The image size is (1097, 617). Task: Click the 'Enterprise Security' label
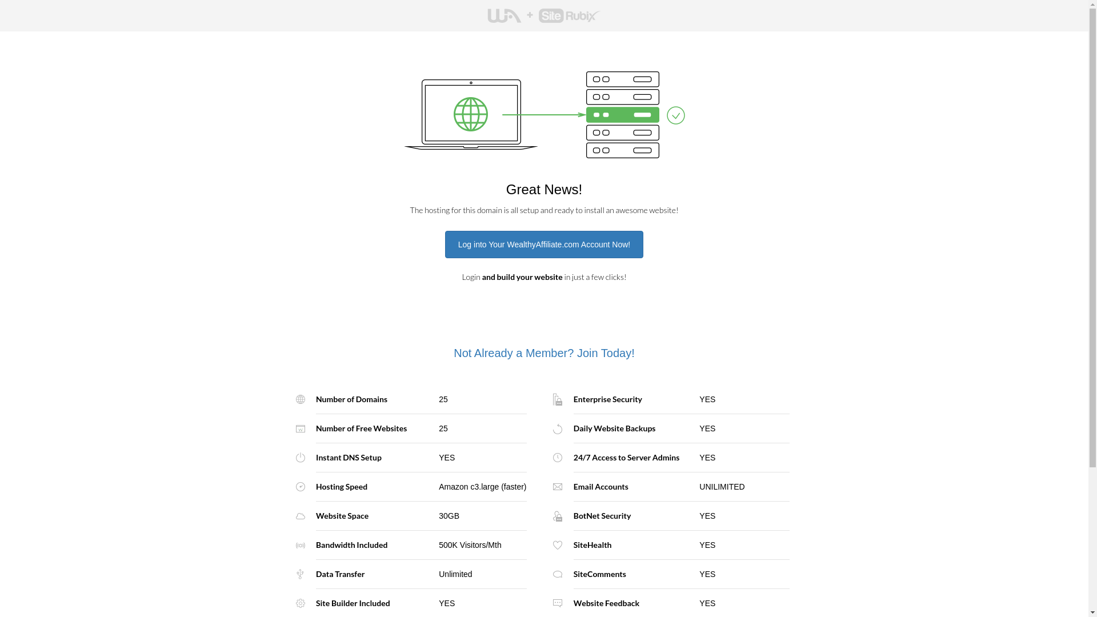[x=607, y=399]
